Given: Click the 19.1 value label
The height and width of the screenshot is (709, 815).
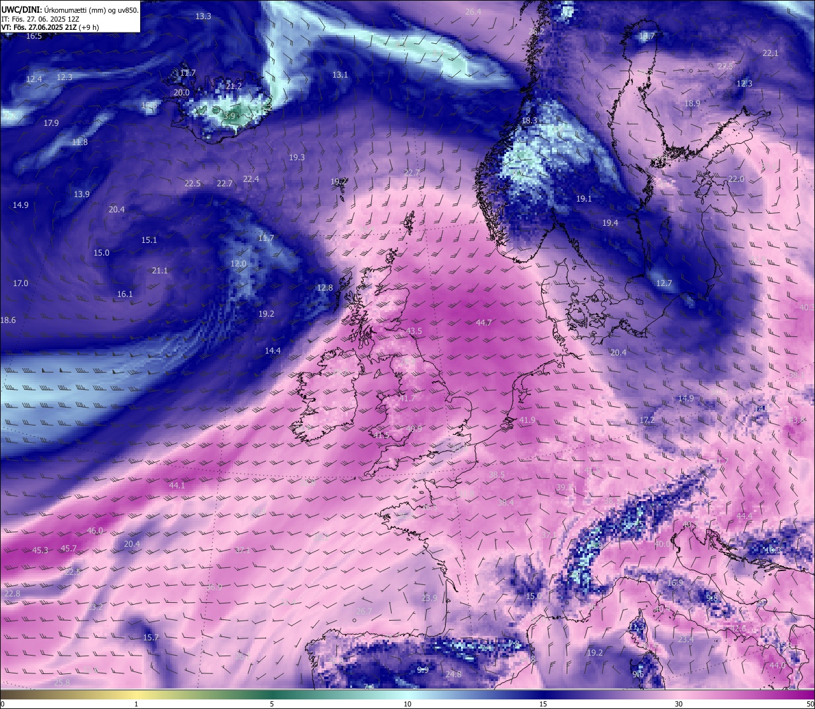Looking at the screenshot, I should [x=584, y=199].
